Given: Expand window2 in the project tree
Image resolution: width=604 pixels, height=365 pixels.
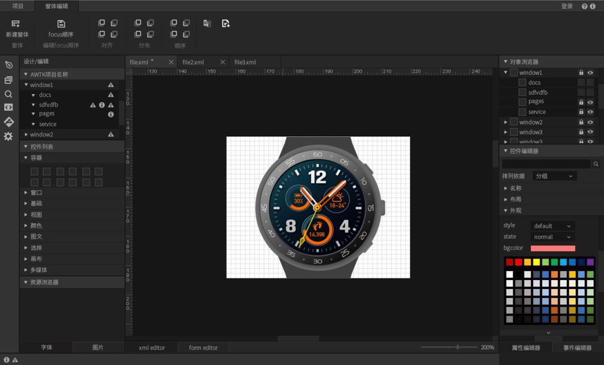Looking at the screenshot, I should (x=26, y=134).
